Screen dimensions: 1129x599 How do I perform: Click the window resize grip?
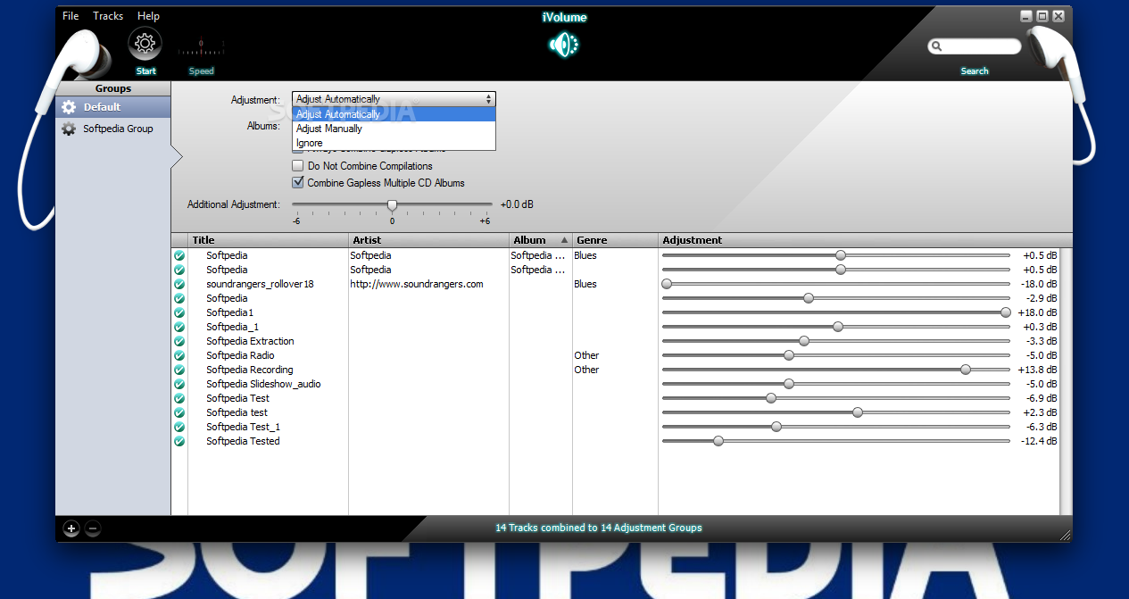(1065, 535)
